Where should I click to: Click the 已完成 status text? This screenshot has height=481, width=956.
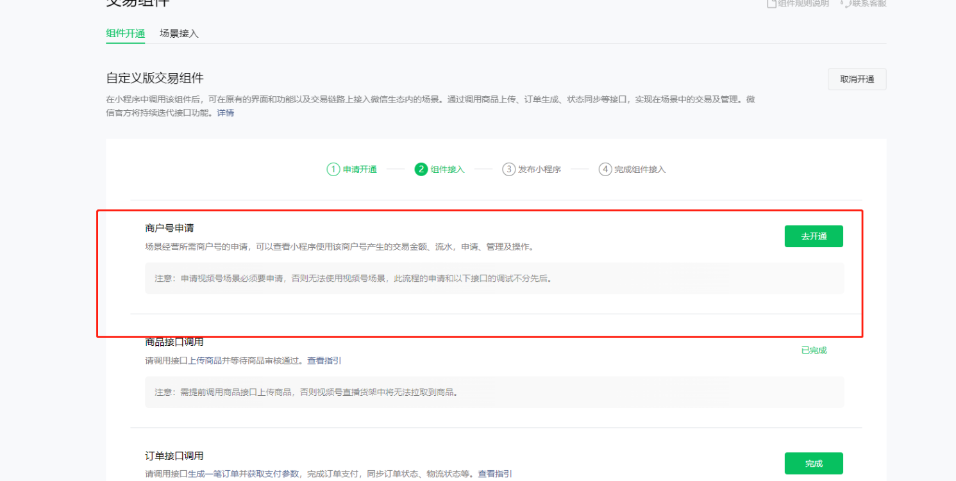(x=814, y=350)
